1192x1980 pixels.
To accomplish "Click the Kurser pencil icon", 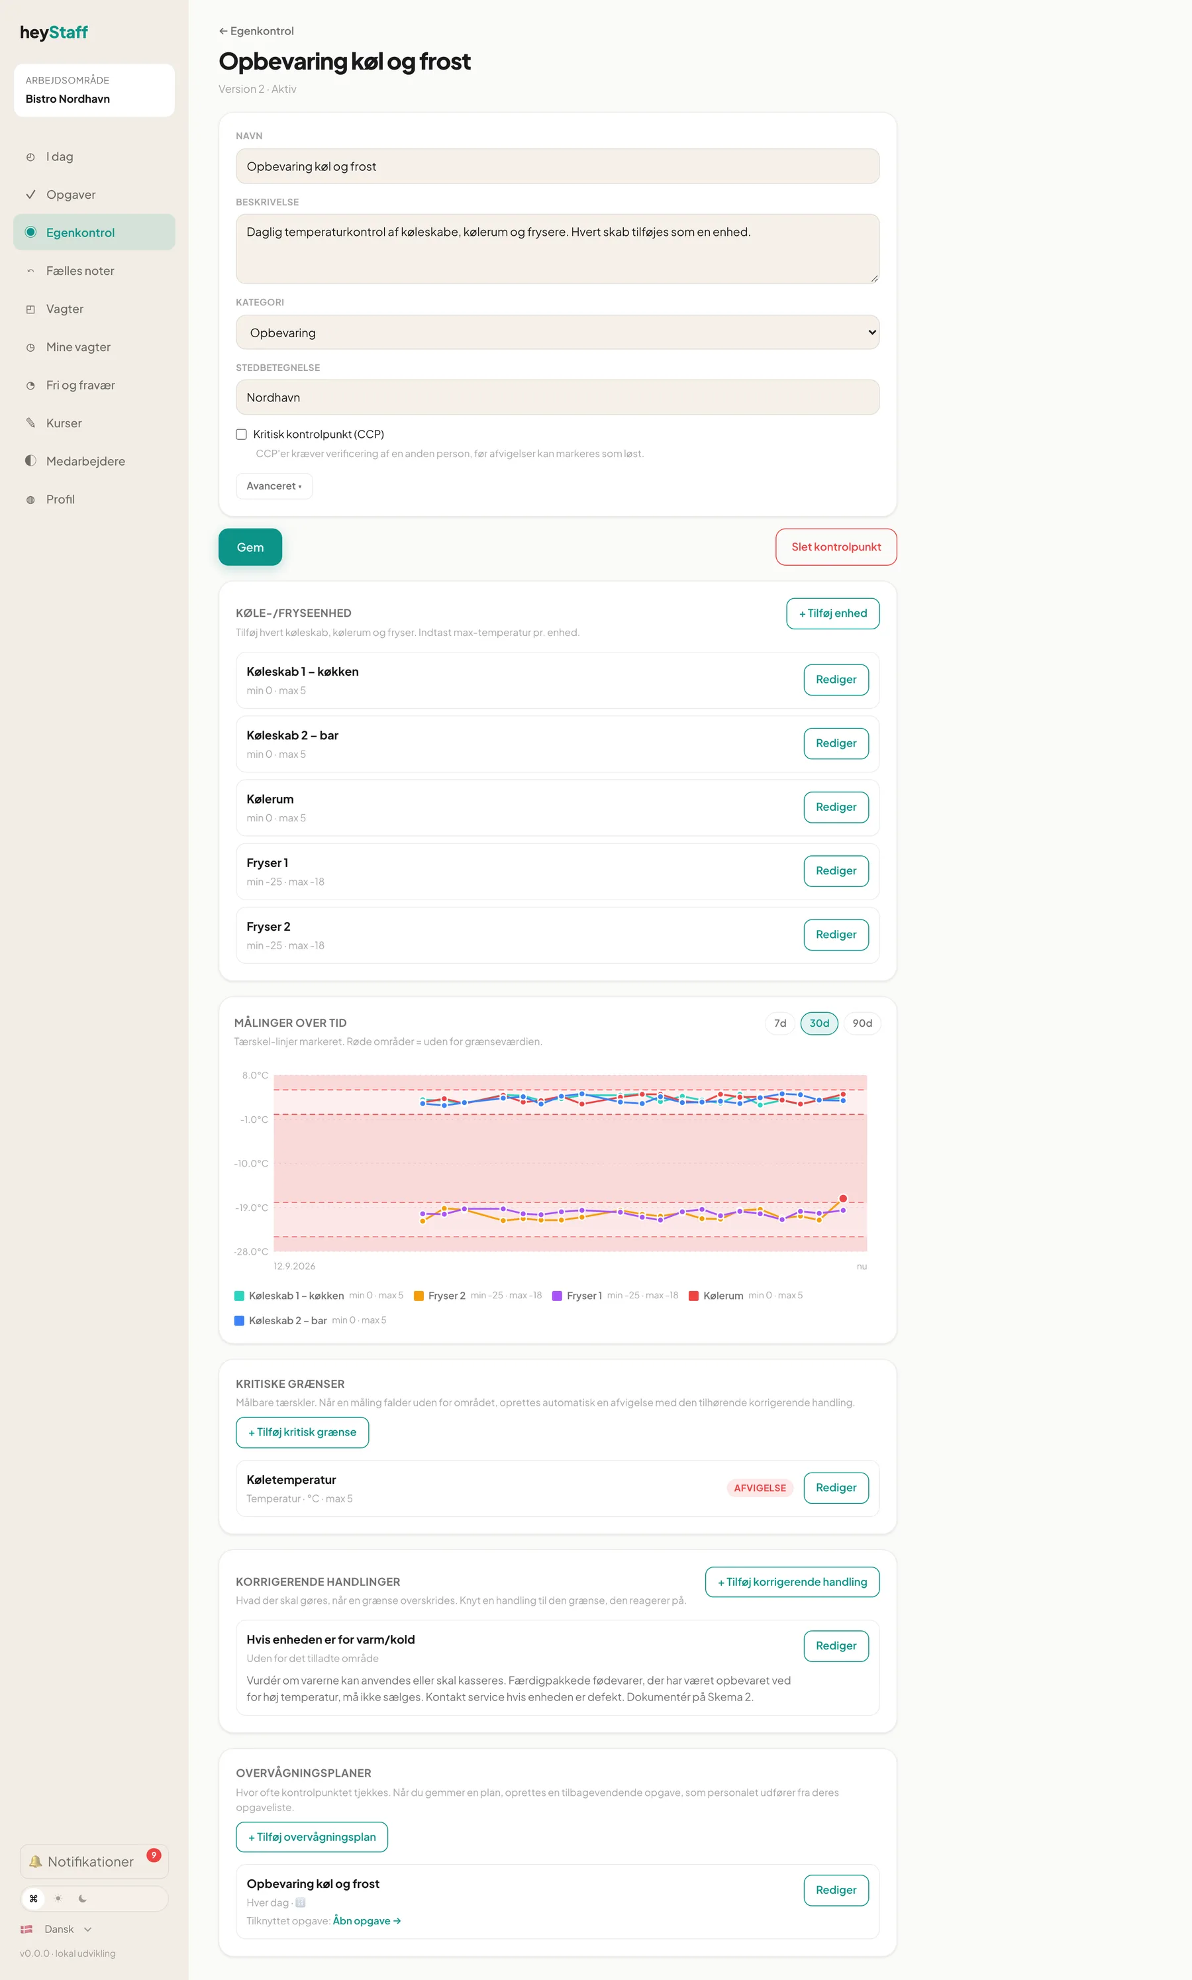I will [30, 423].
